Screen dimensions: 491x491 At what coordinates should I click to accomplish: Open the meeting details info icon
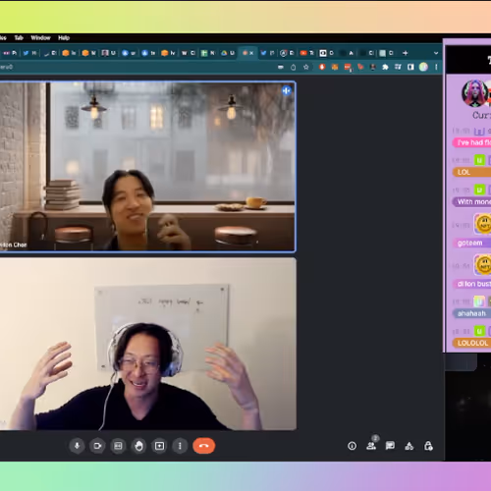(x=353, y=446)
